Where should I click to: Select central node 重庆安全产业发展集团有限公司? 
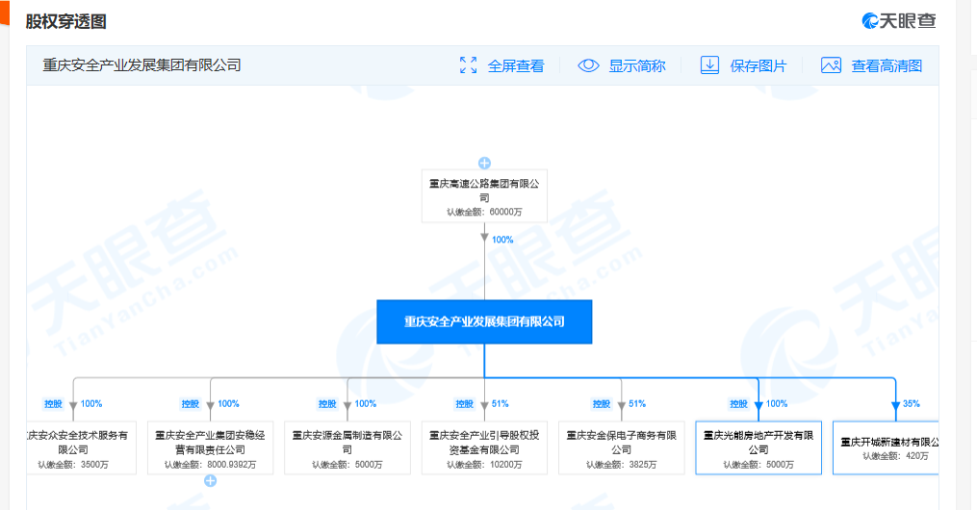coord(484,322)
